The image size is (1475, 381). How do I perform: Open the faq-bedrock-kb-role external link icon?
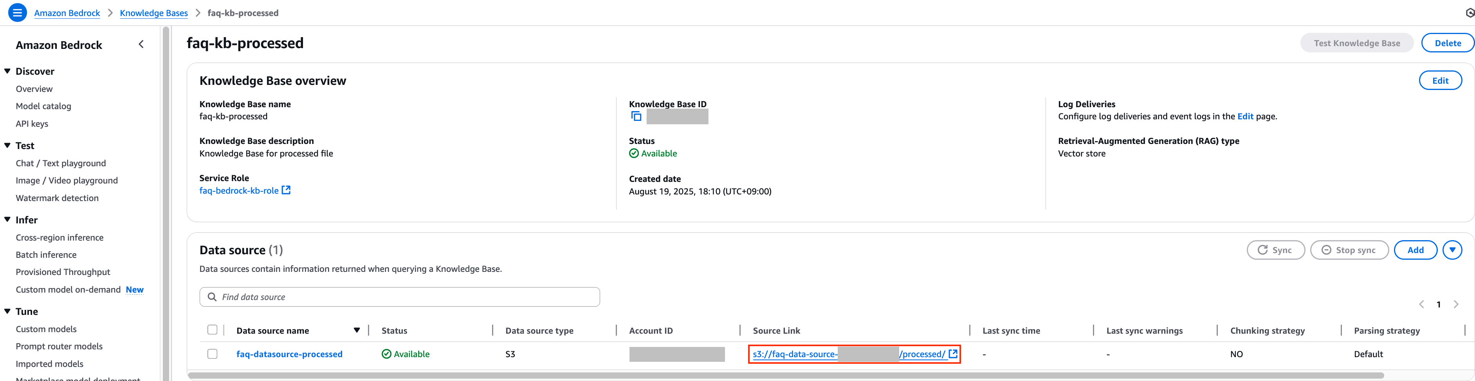coord(286,190)
